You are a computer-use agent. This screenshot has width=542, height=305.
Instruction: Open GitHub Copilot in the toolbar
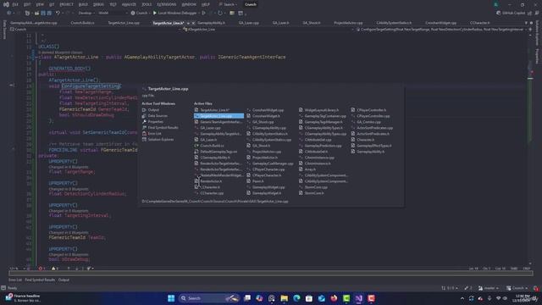pyautogui.click(x=512, y=13)
